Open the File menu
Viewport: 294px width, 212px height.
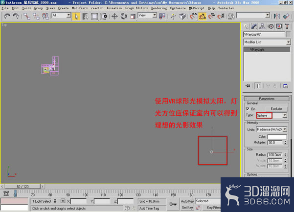click(5, 8)
